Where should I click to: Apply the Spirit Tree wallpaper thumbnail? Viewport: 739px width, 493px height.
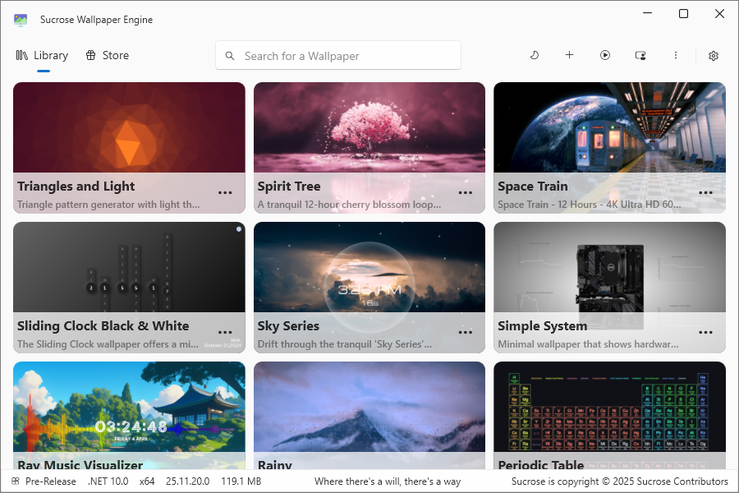(x=369, y=127)
